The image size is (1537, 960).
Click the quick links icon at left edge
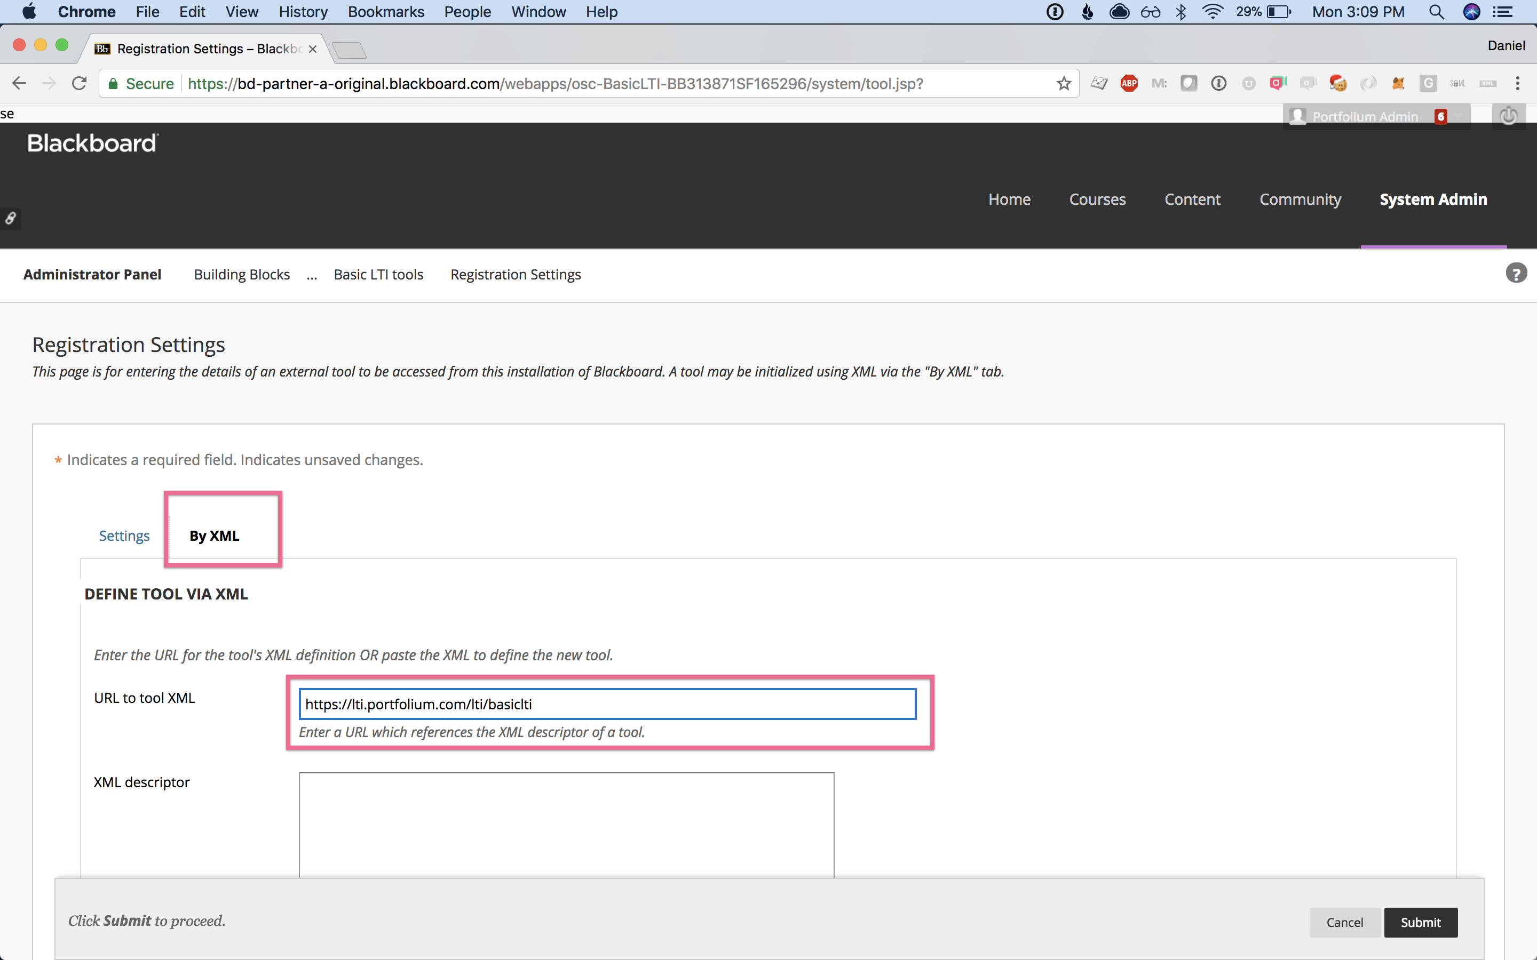tap(10, 219)
